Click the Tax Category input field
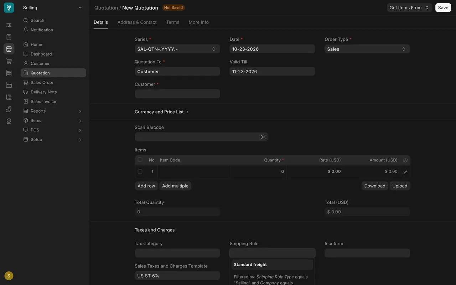This screenshot has height=285, width=456. [177, 253]
